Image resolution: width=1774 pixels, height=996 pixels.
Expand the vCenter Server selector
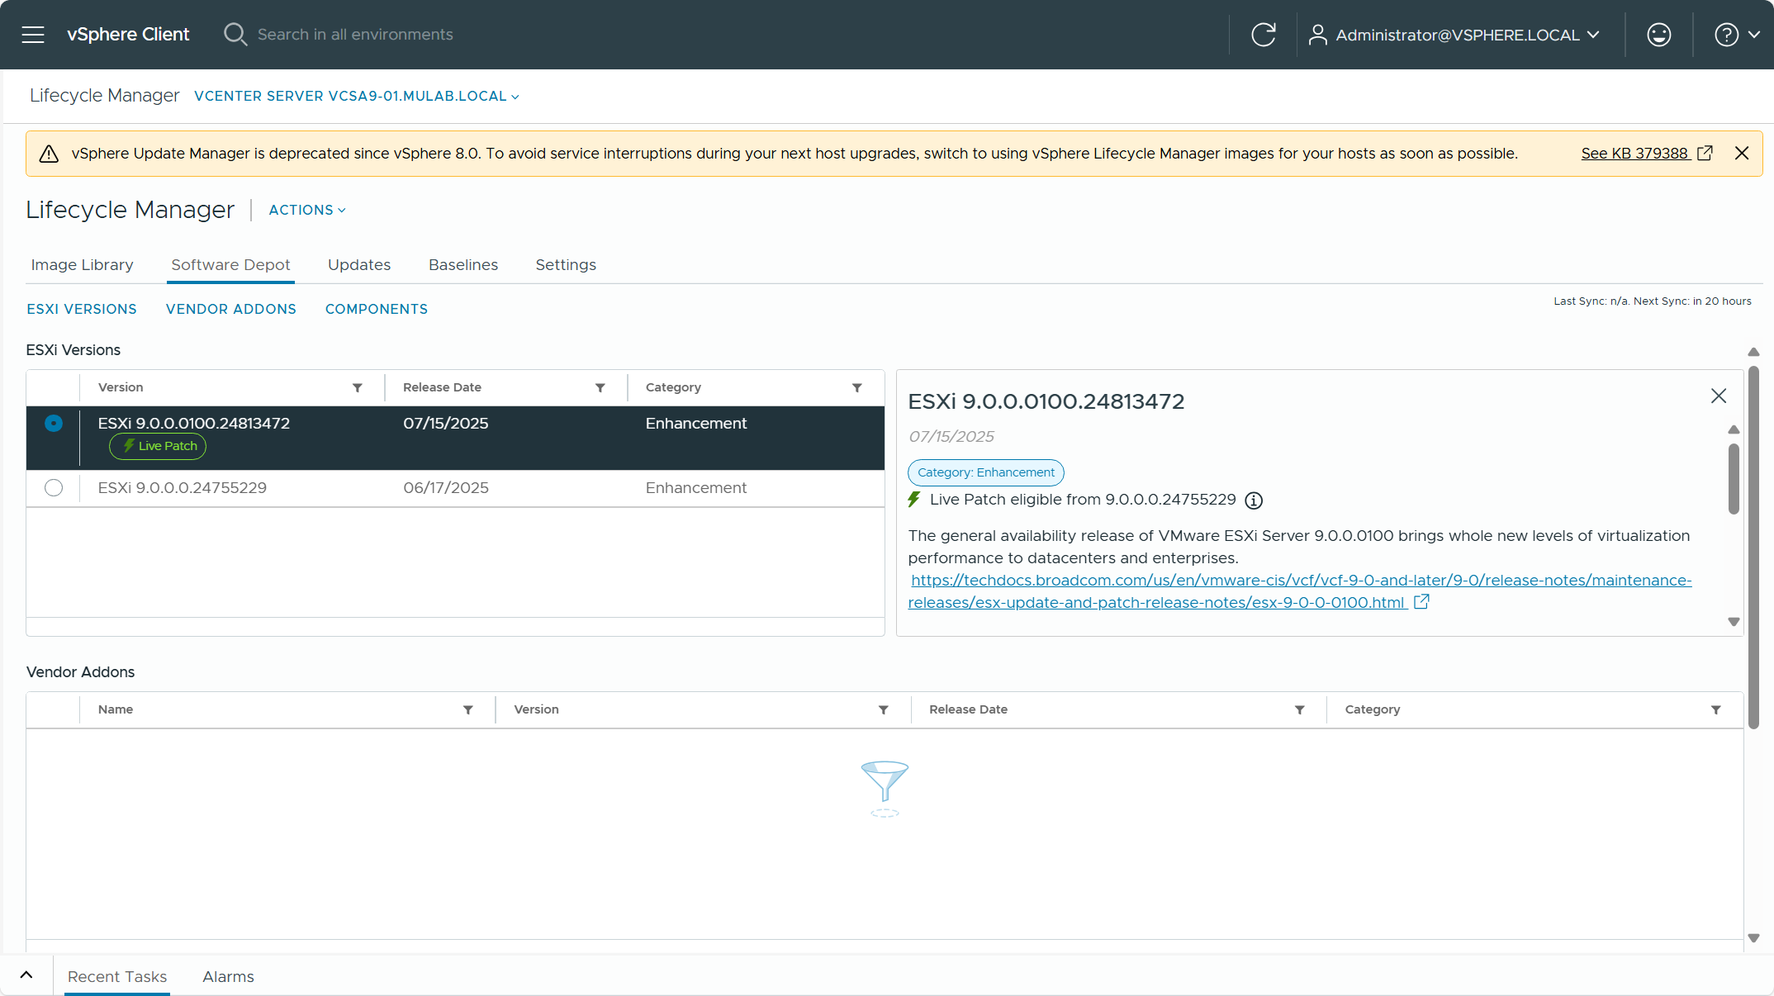356,96
